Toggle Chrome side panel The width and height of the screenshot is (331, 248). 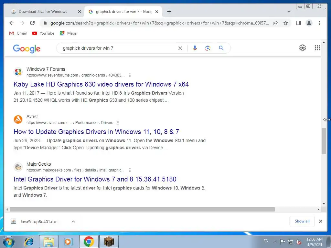[298, 23]
